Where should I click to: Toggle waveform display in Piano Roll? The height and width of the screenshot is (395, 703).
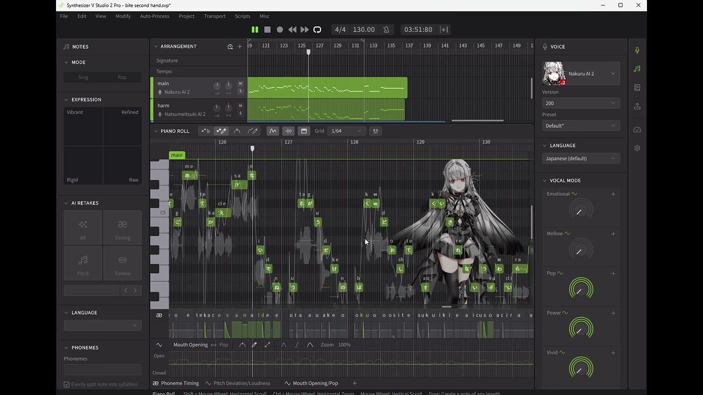[288, 131]
